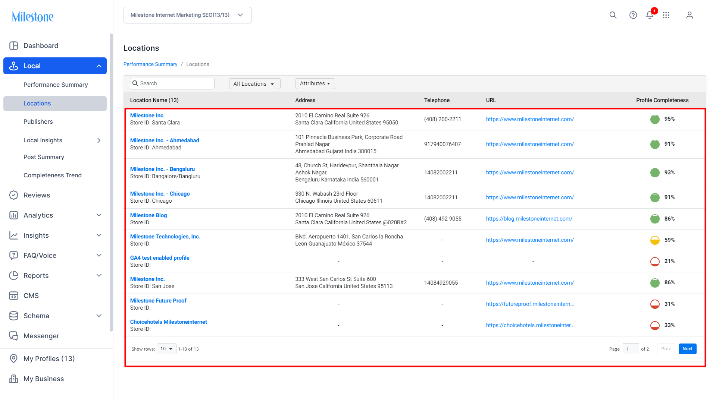The height and width of the screenshot is (402, 716).
Task: Click the 31% completeness red indicator
Action: tap(655, 304)
